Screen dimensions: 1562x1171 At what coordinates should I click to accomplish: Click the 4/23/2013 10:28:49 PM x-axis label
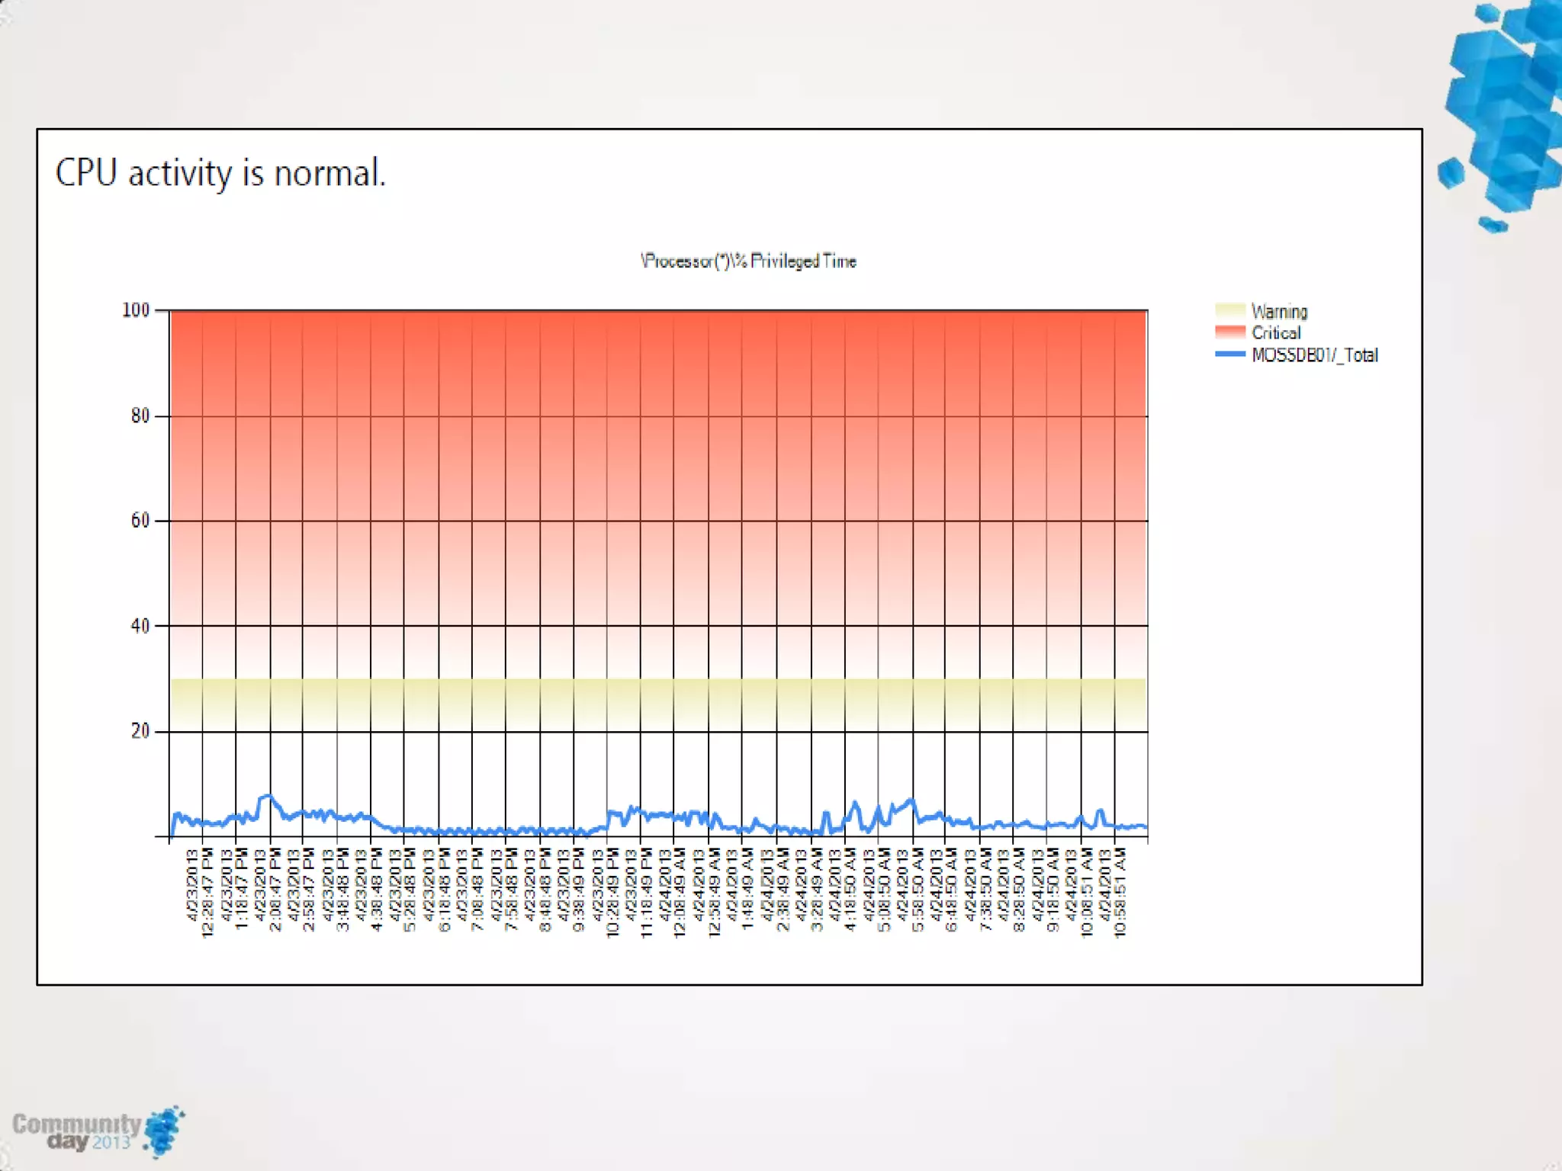(606, 893)
